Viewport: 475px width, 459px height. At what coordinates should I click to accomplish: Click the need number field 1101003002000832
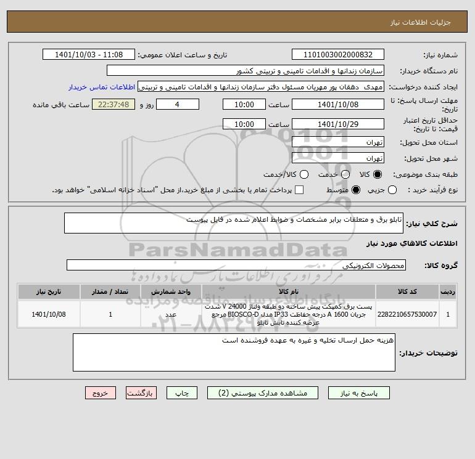tap(338, 54)
